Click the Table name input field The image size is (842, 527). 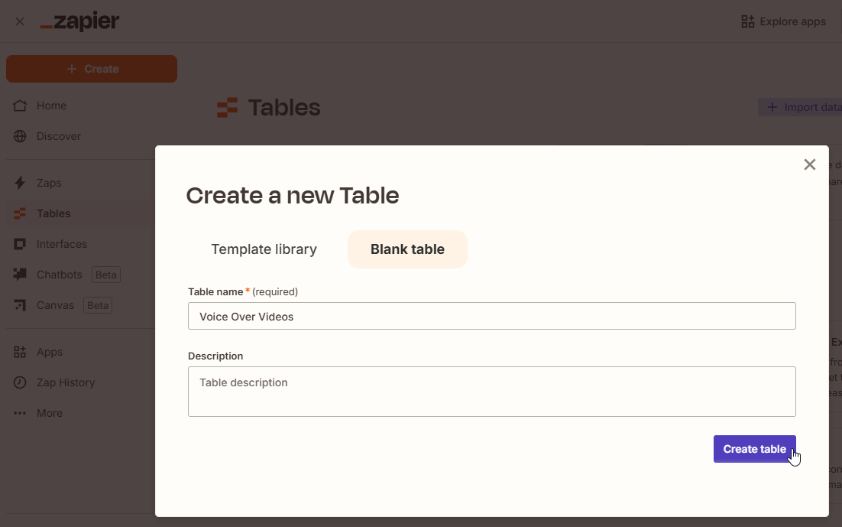pos(491,316)
